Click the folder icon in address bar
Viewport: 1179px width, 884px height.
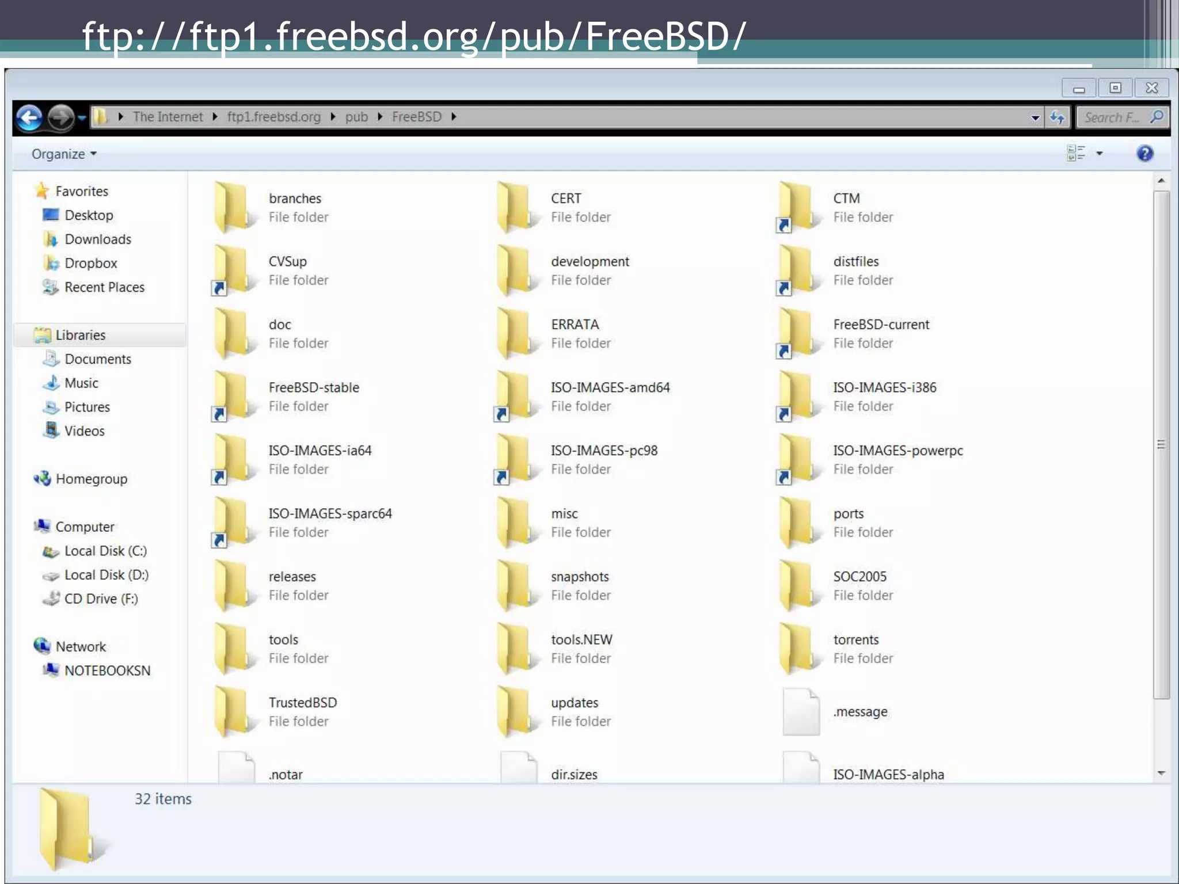point(101,117)
